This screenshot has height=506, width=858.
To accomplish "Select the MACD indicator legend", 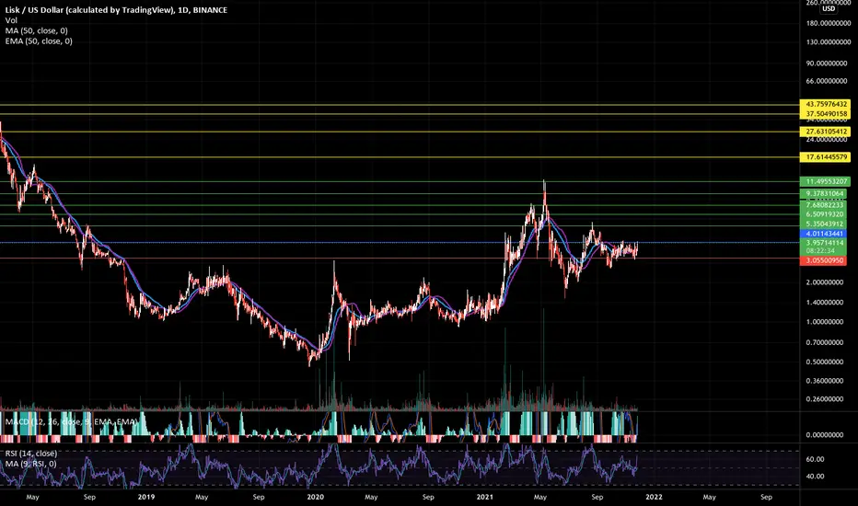I will tap(71, 421).
